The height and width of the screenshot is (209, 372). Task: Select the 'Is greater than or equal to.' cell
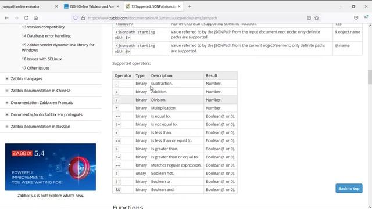[176, 157]
